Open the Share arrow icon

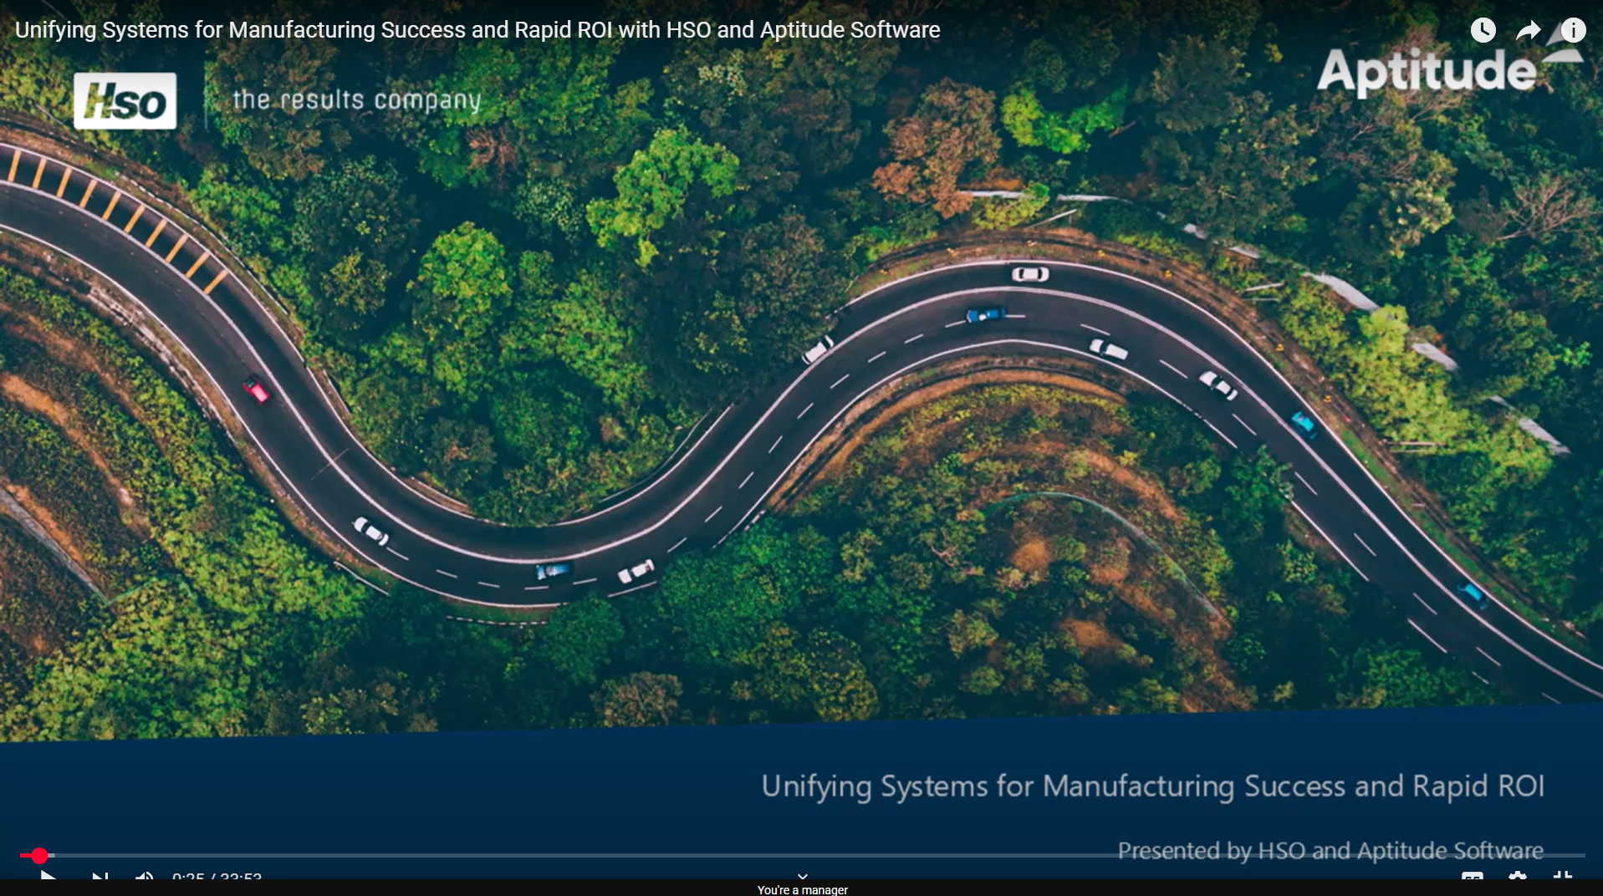pyautogui.click(x=1528, y=31)
